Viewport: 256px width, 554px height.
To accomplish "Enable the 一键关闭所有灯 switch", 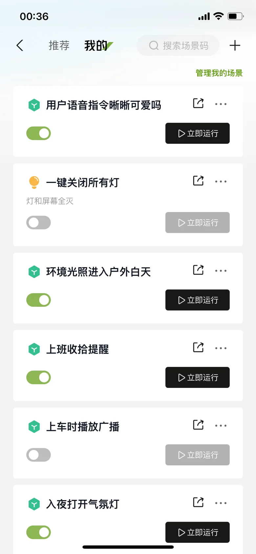I will pyautogui.click(x=39, y=223).
